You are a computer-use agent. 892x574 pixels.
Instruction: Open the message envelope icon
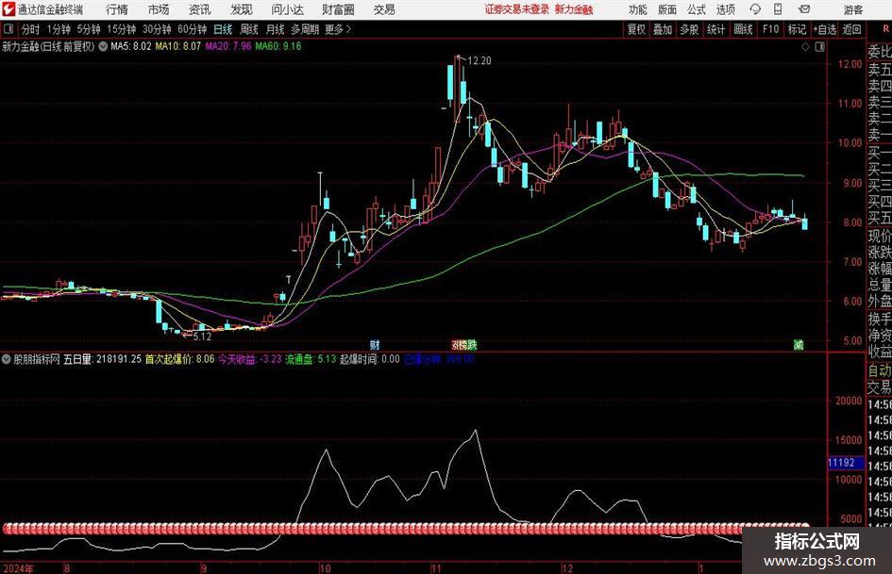[x=804, y=9]
